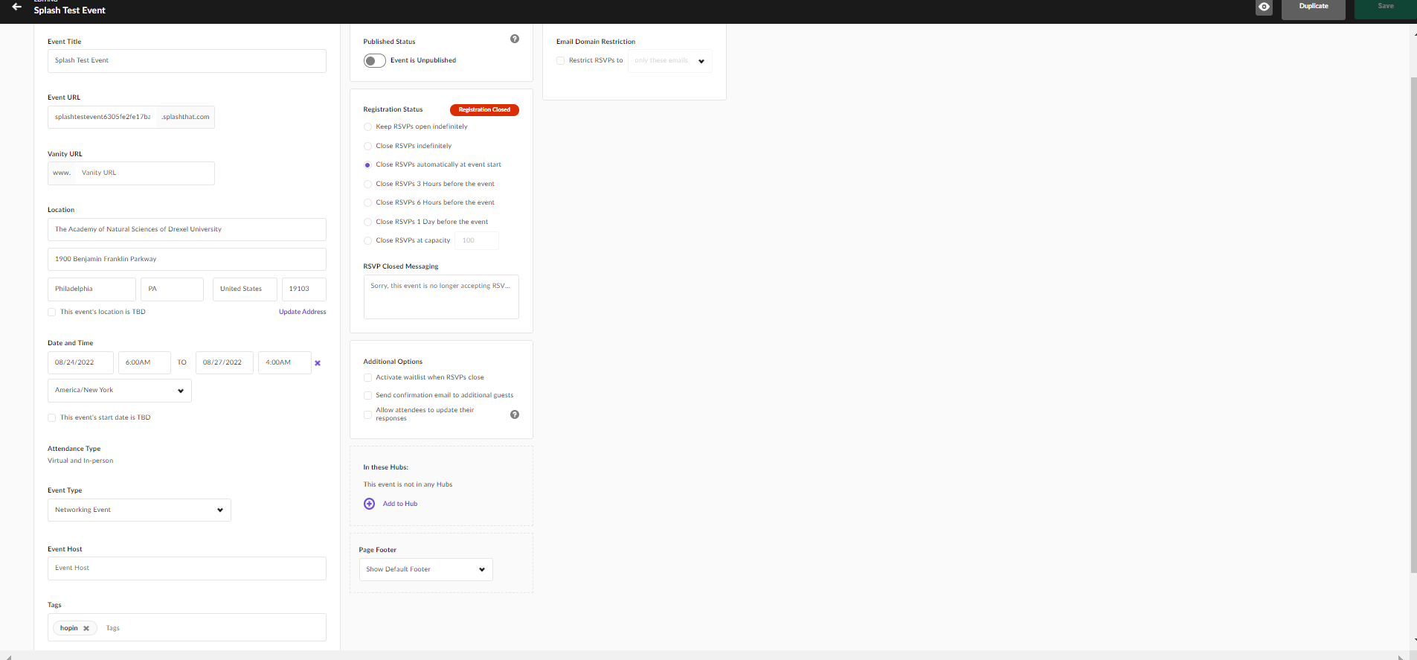Click the end date 08/27/2022 field
The image size is (1417, 660).
click(x=225, y=362)
